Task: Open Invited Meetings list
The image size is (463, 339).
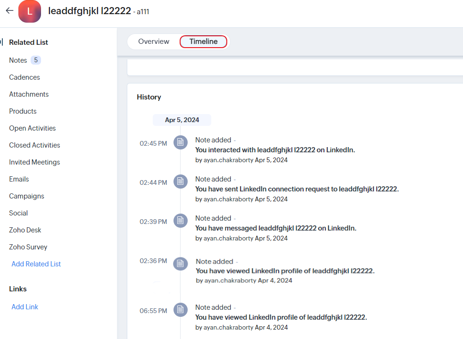Action: click(34, 162)
